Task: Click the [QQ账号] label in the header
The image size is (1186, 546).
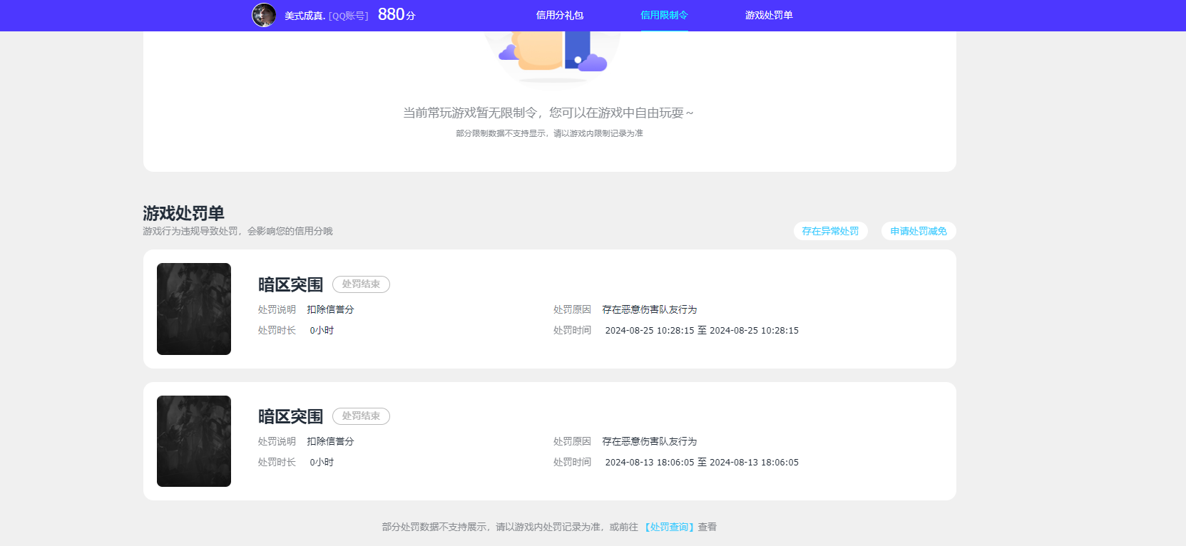Action: pyautogui.click(x=349, y=16)
